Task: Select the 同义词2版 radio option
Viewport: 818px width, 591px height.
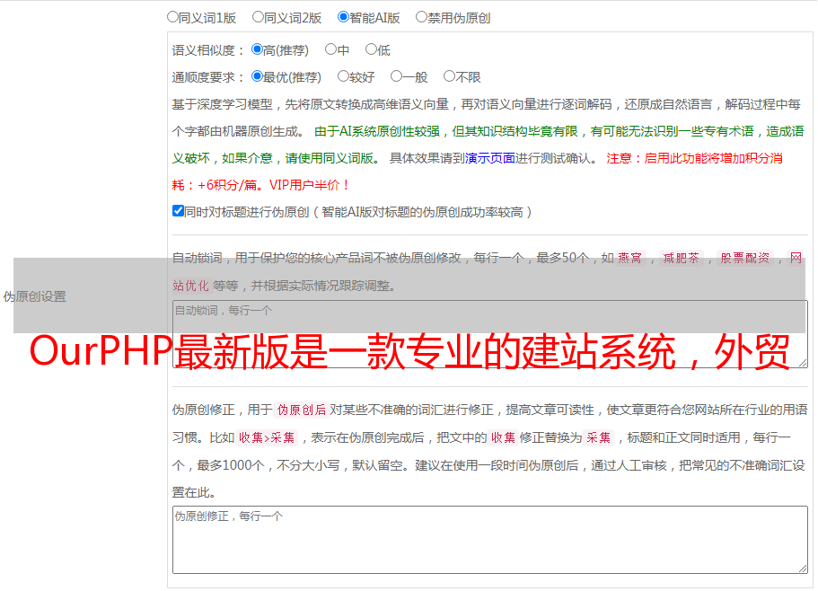Action: point(258,17)
